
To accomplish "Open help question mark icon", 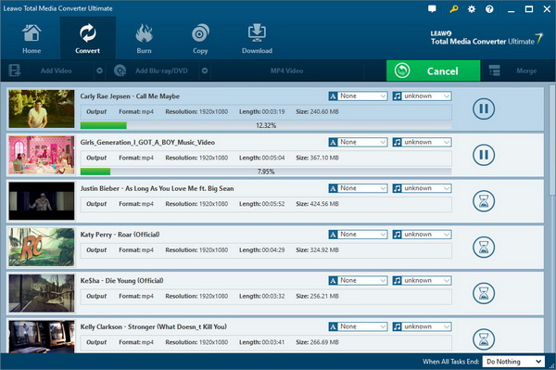I will pos(489,9).
